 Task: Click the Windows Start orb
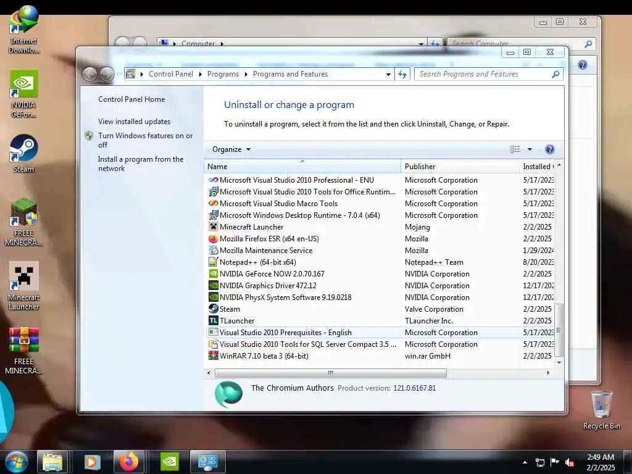[x=17, y=462]
